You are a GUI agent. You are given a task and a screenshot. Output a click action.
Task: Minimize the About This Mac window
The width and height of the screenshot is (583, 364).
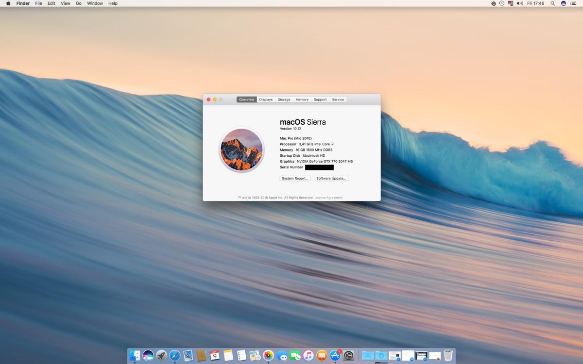coord(215,99)
